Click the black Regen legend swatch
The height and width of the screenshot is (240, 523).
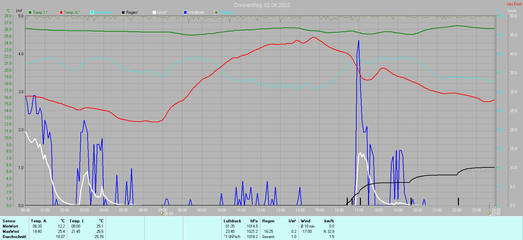tap(123, 12)
